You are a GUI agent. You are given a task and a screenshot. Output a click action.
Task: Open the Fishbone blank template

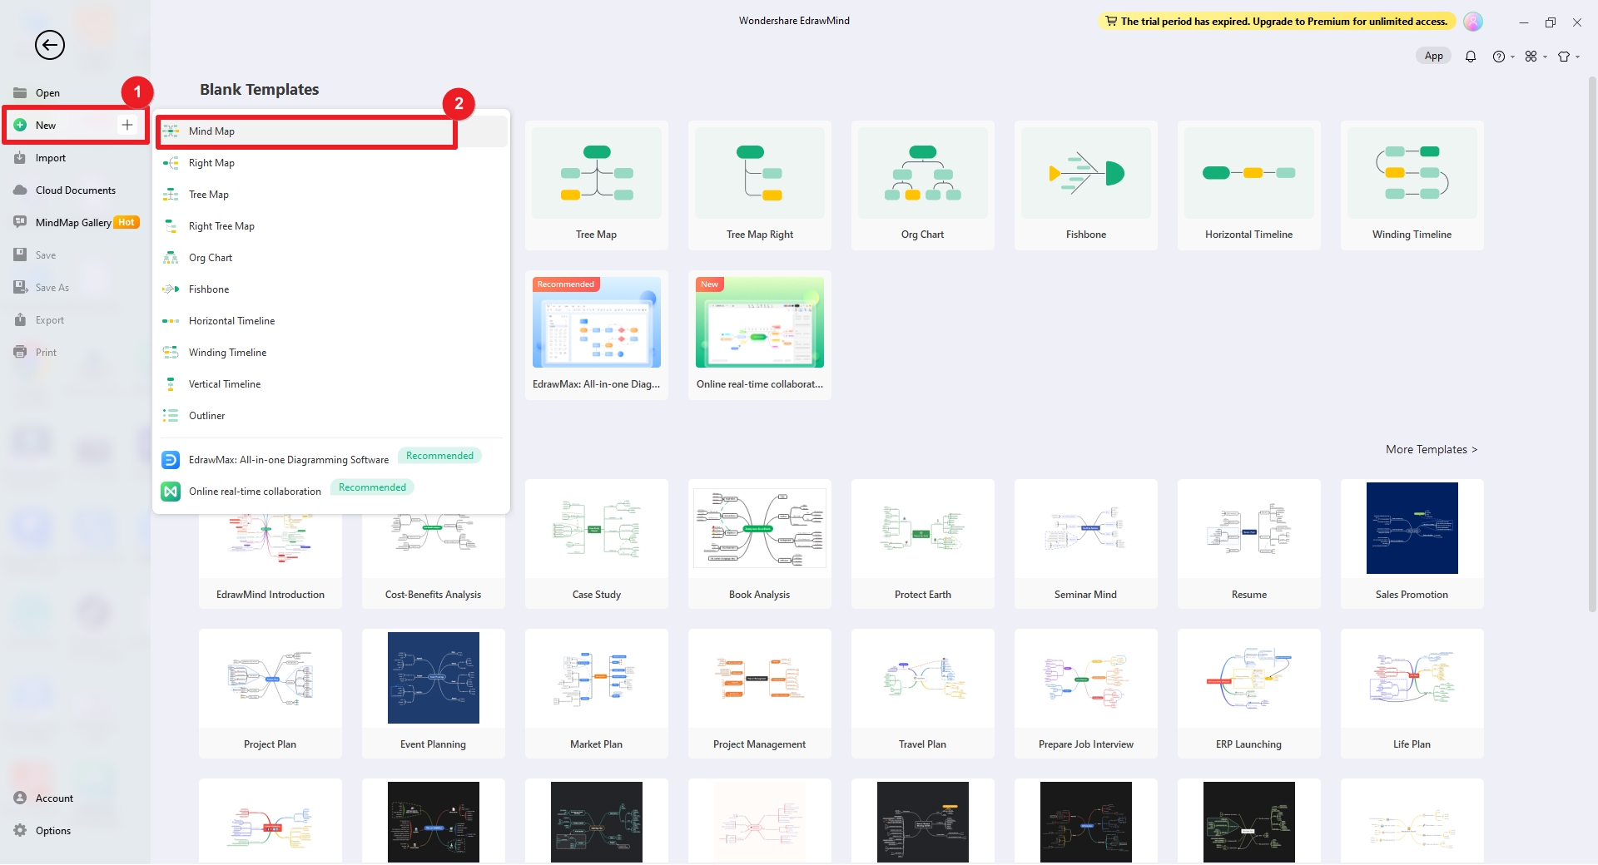1086,185
